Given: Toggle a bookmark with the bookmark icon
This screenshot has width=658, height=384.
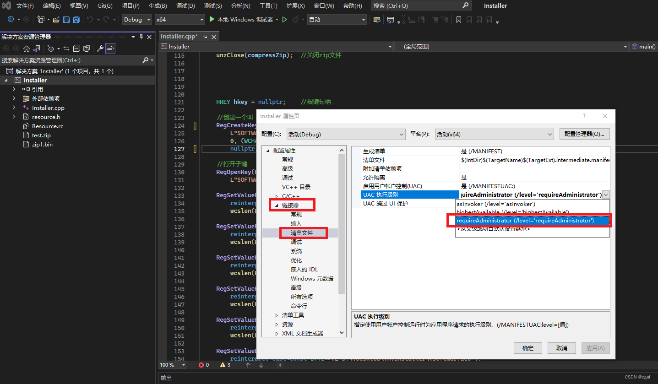Looking at the screenshot, I should (459, 20).
